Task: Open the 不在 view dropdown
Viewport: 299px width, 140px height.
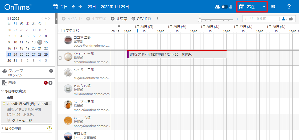Action: (x=252, y=7)
